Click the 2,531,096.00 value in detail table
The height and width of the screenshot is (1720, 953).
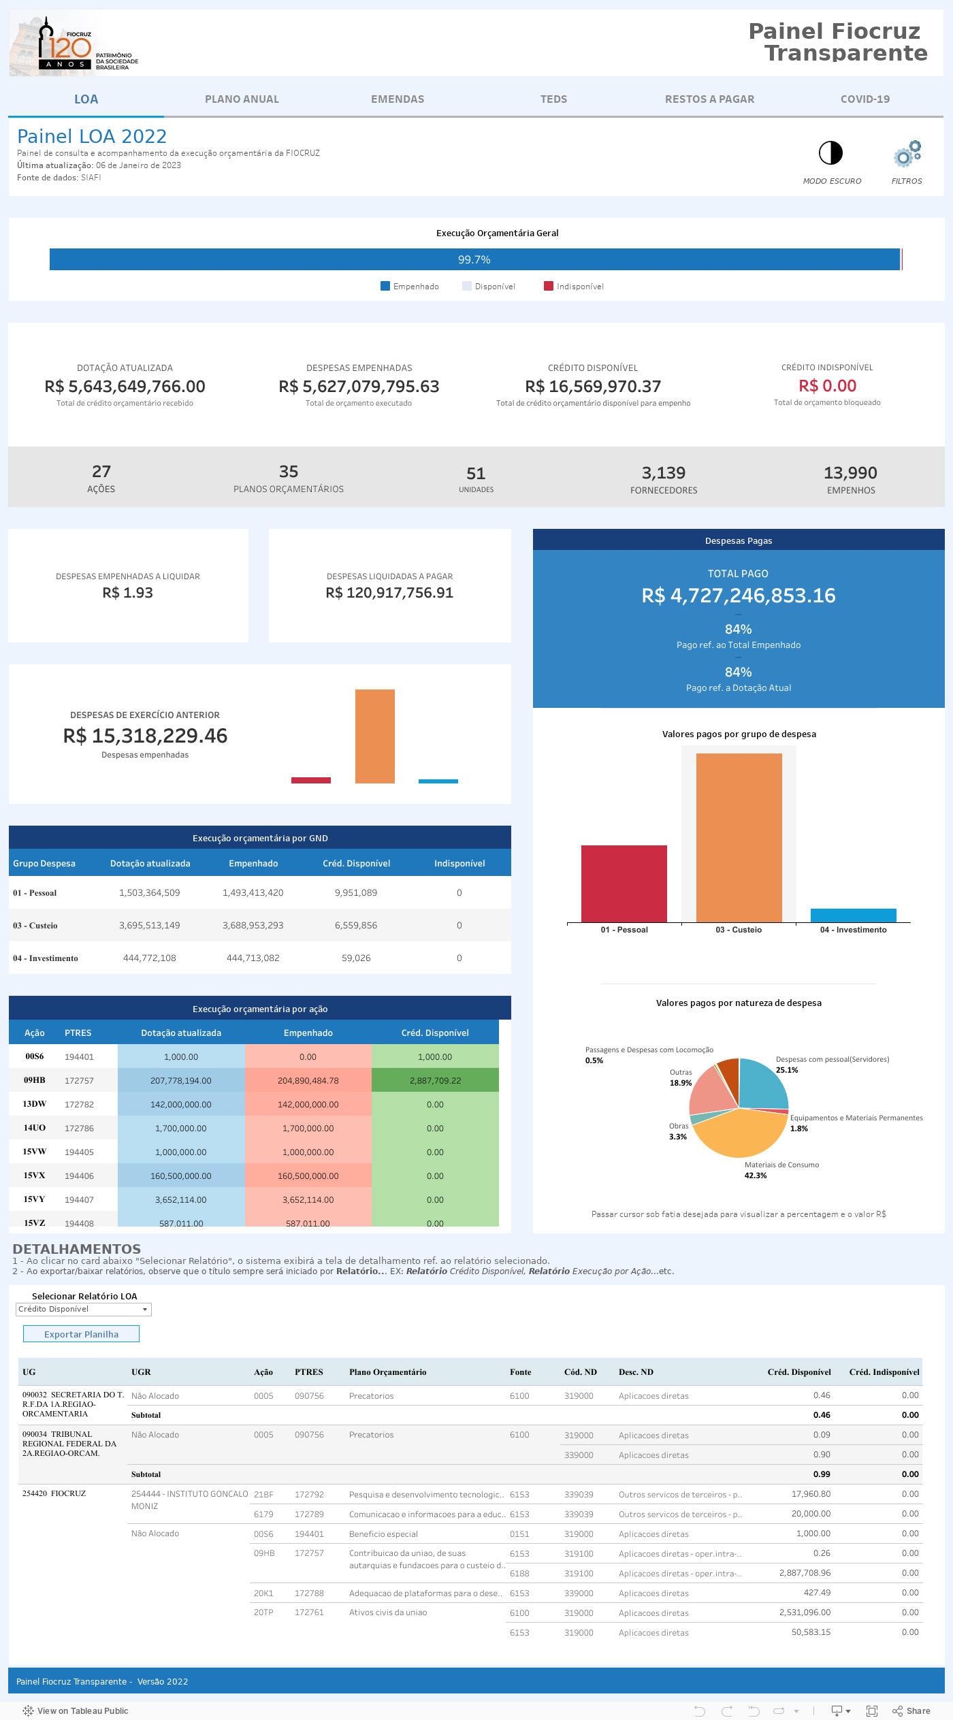click(805, 1612)
